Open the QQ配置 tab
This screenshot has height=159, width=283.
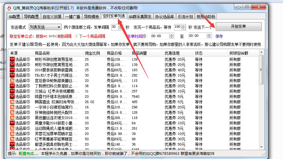tap(15, 17)
